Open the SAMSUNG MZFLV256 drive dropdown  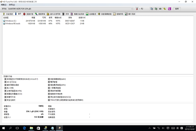click(132, 9)
